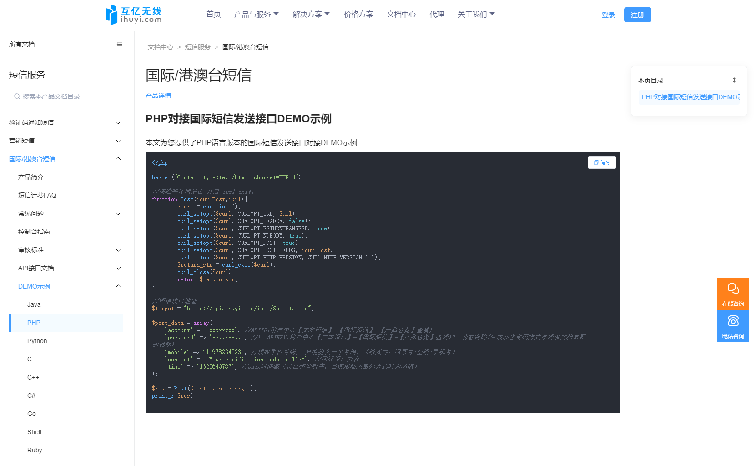The image size is (756, 466).
Task: Expand the 验证码通知短信 section
Action: (x=66, y=122)
